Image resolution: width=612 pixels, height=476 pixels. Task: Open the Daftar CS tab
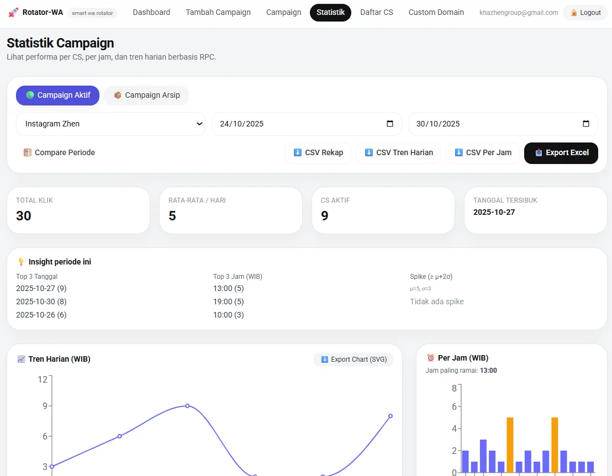click(x=376, y=12)
